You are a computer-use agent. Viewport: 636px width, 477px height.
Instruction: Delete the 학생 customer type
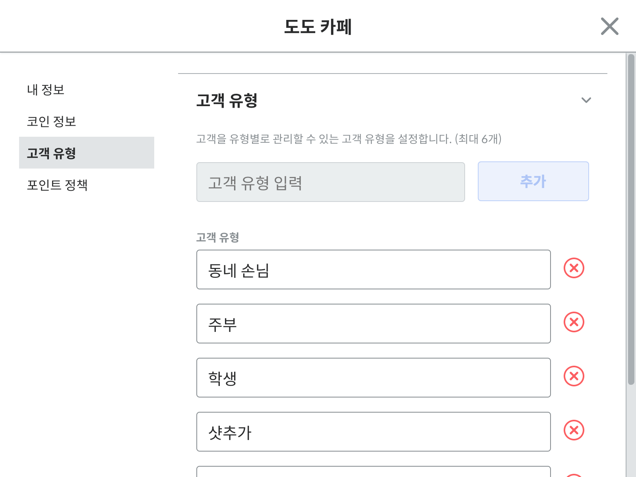pos(574,376)
